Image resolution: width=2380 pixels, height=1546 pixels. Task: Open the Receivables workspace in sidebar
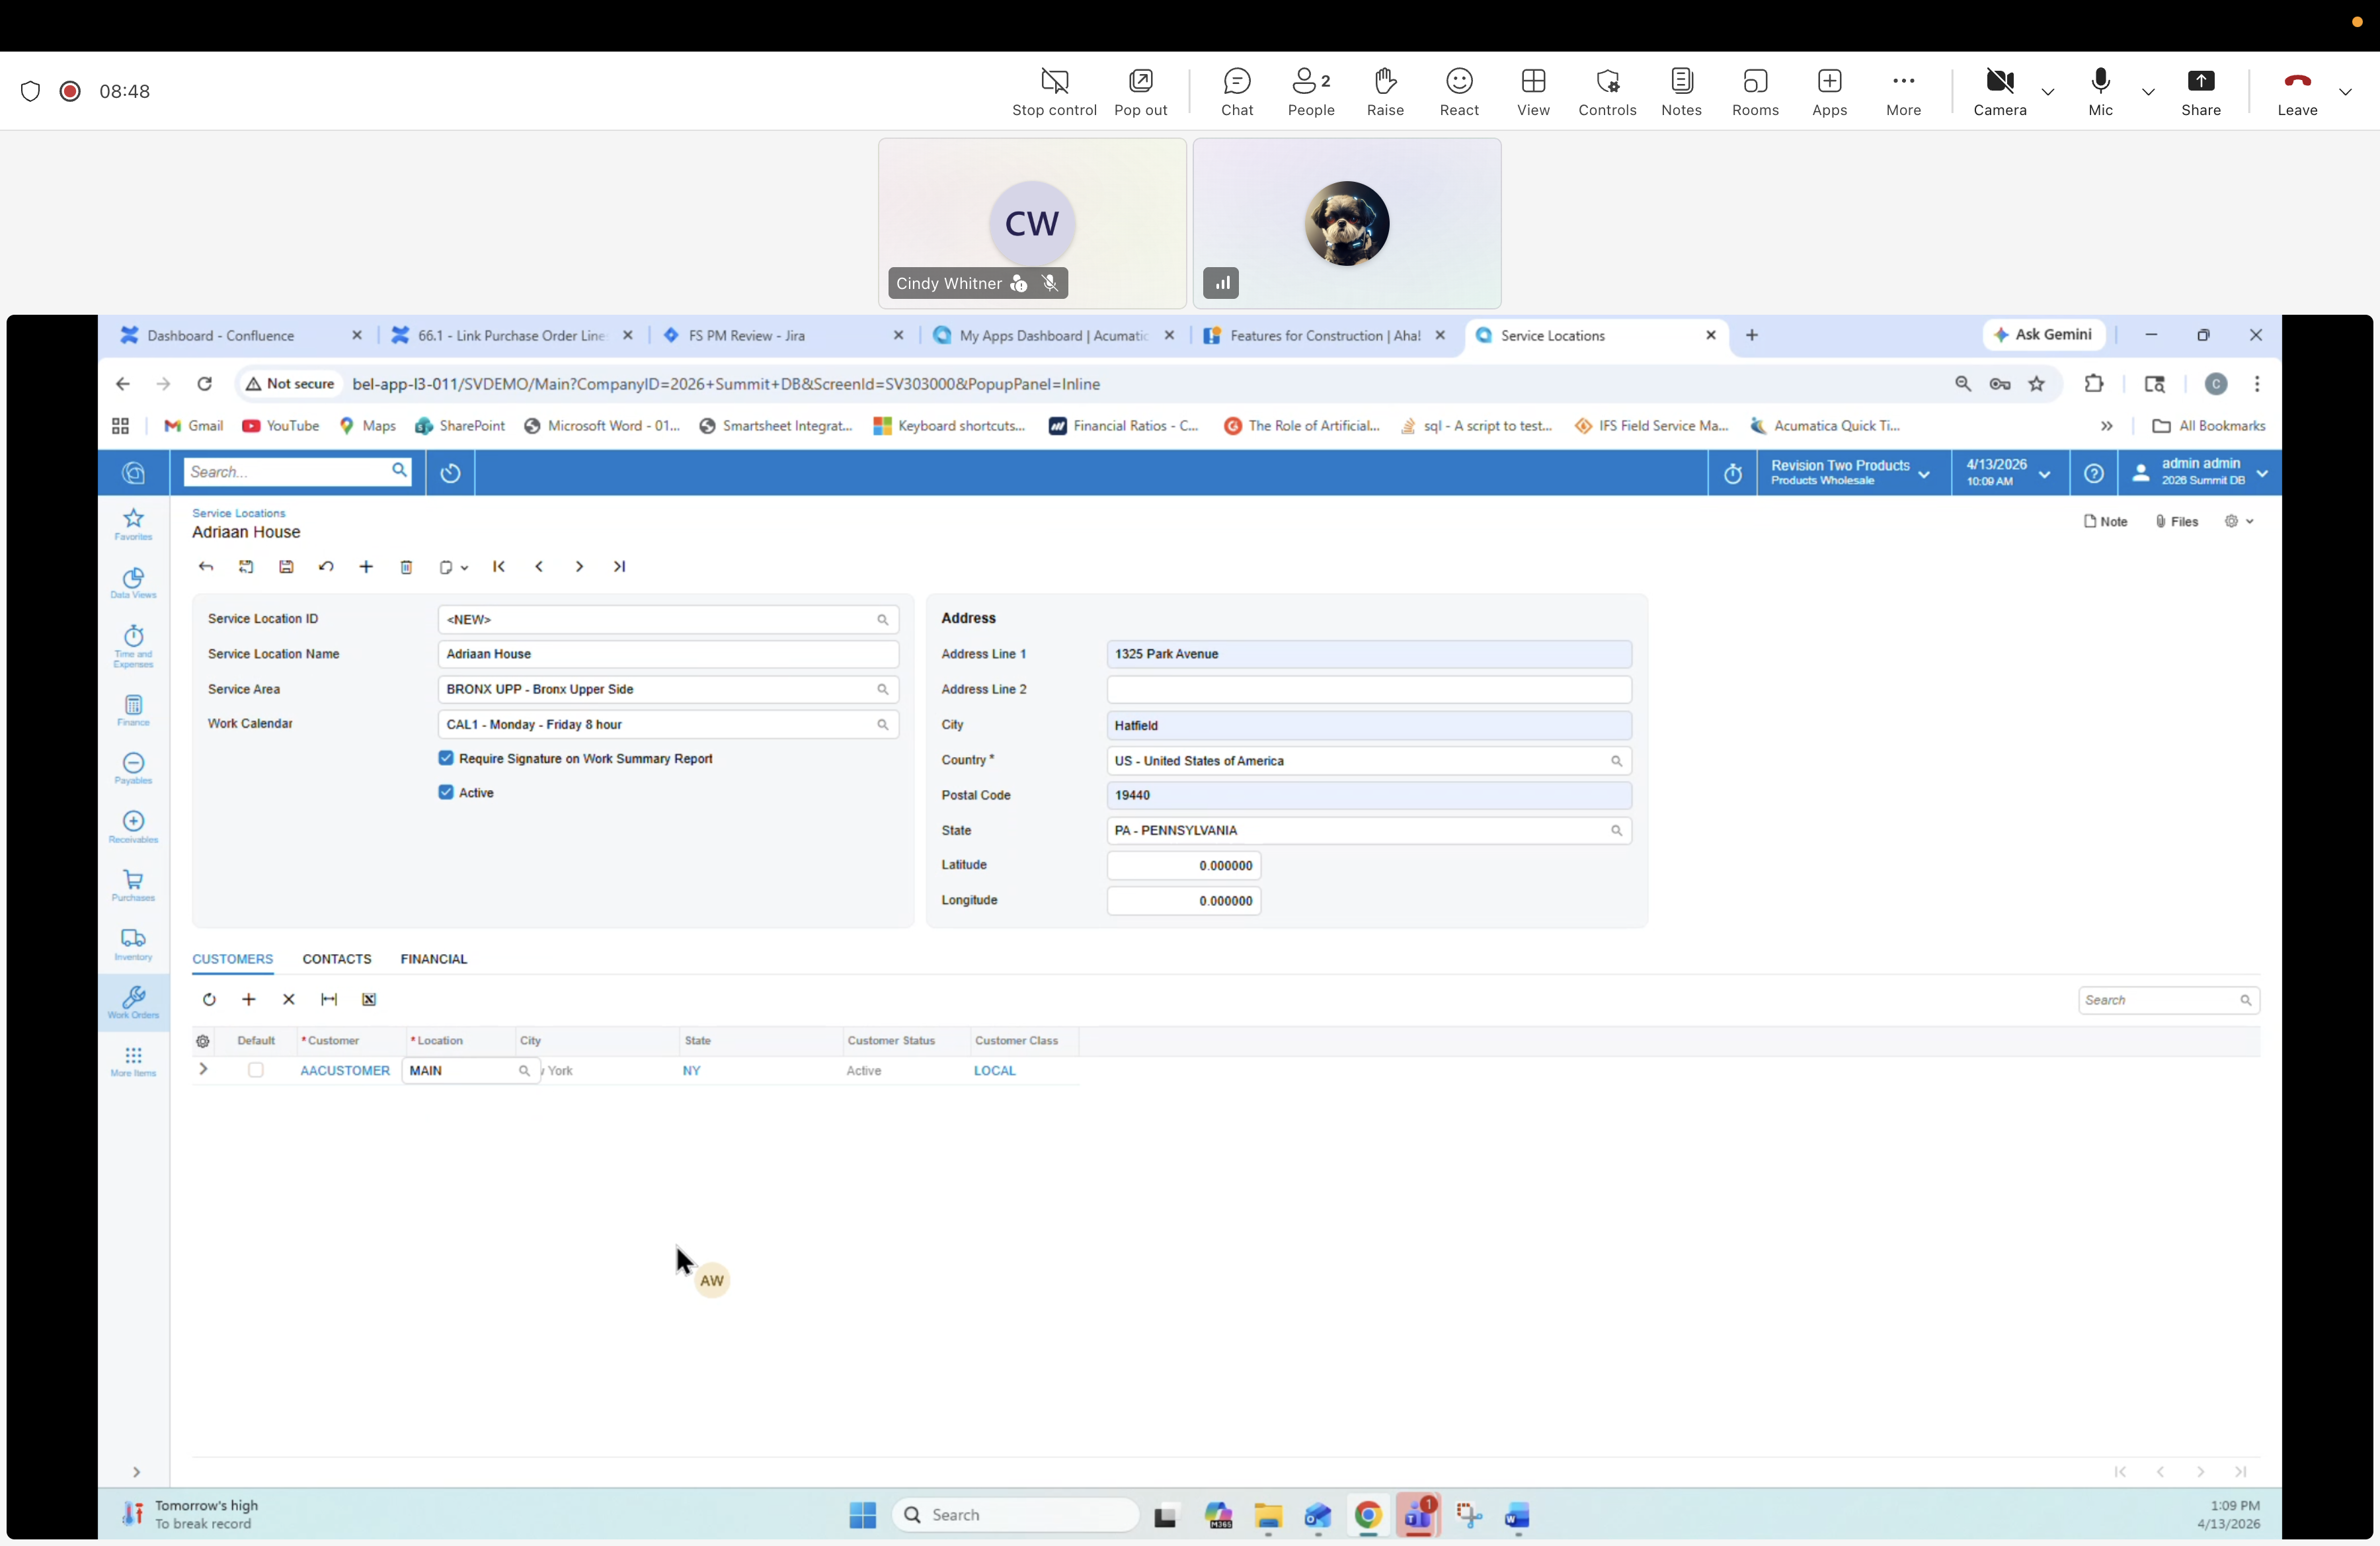(133, 826)
